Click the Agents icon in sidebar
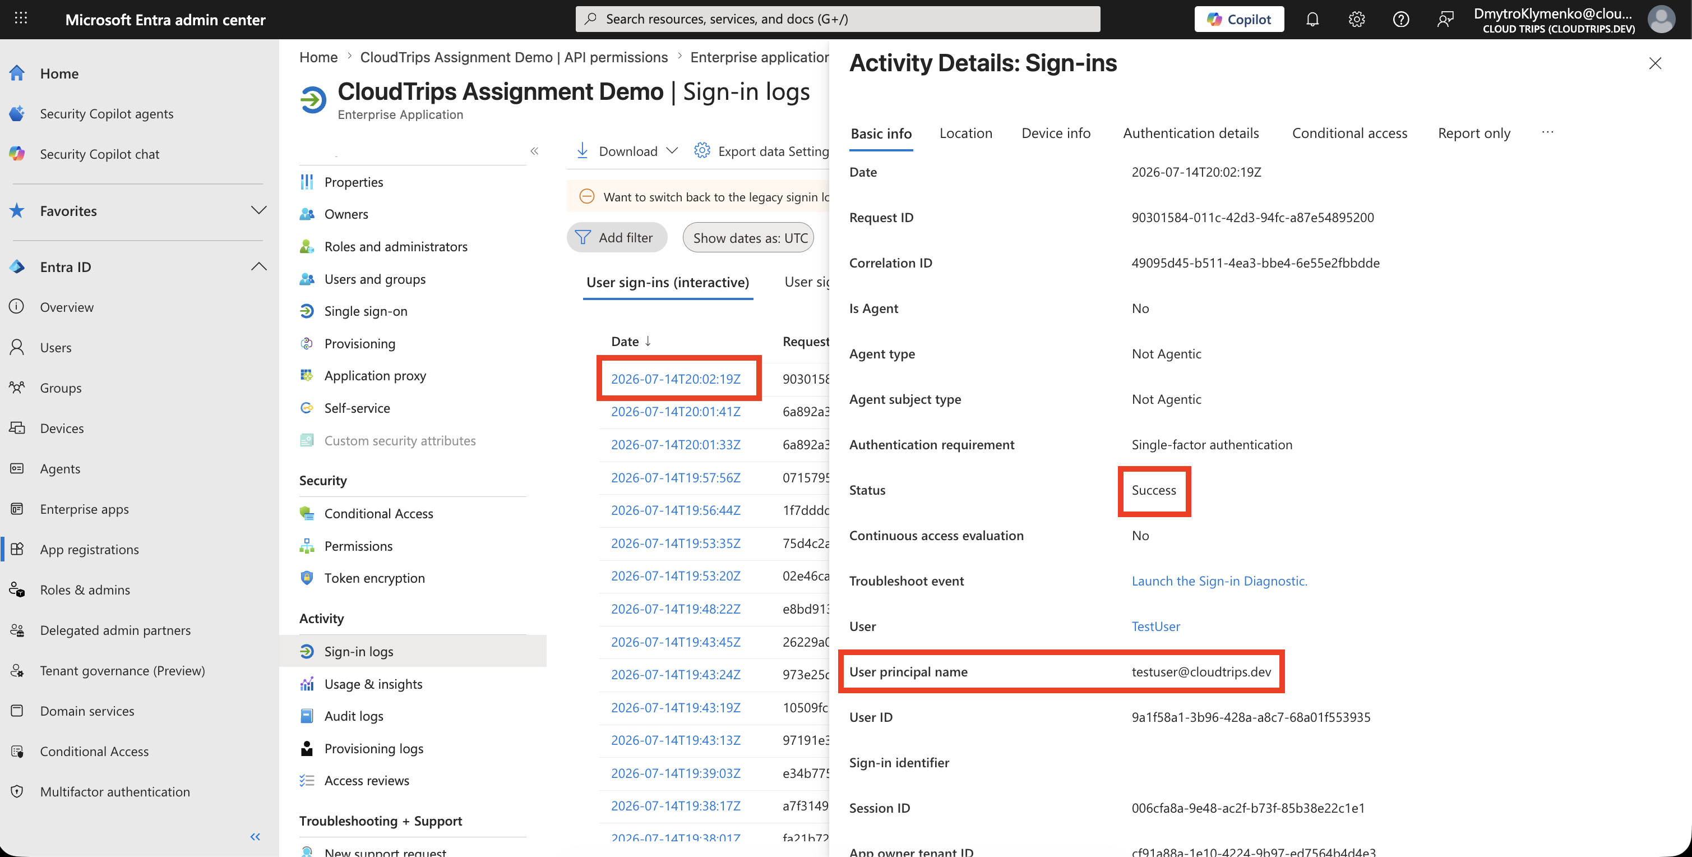The image size is (1692, 857). [x=17, y=468]
